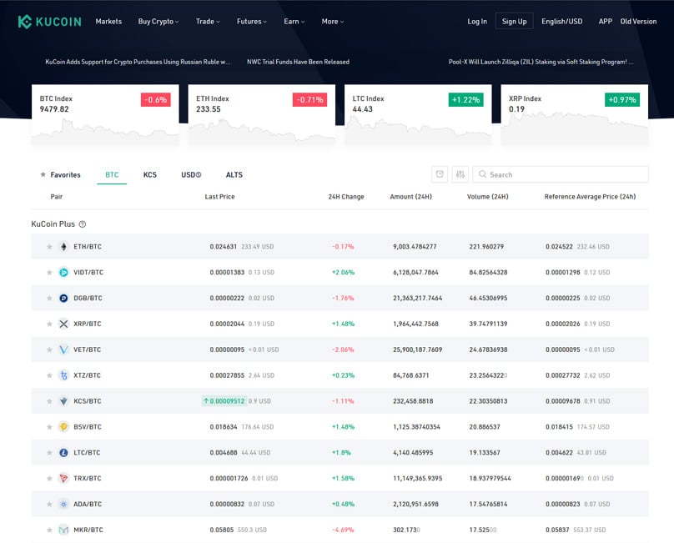Open the trading history clock icon
The height and width of the screenshot is (543, 674).
click(x=440, y=174)
